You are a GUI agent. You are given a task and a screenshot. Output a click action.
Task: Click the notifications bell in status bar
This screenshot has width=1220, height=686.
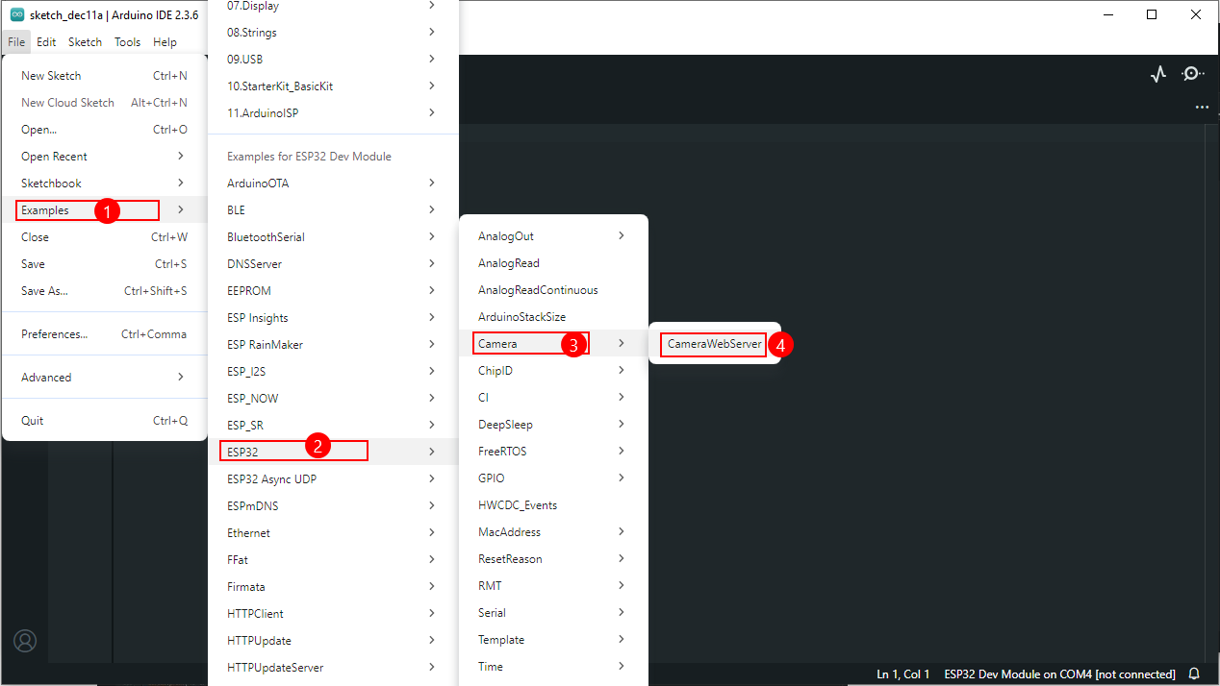coord(1195,674)
